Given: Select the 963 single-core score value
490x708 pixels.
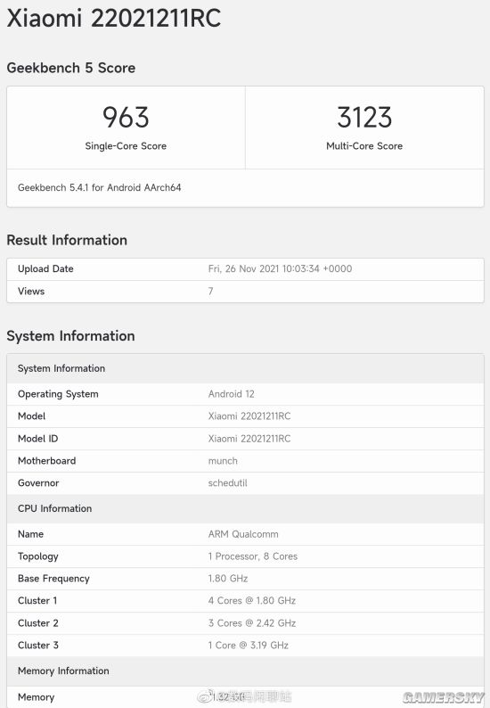Looking at the screenshot, I should (x=126, y=117).
